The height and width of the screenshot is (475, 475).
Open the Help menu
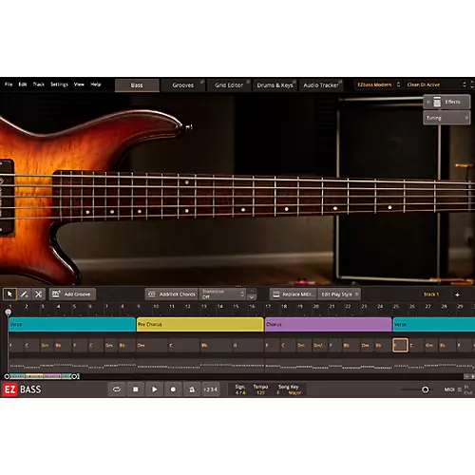click(96, 85)
